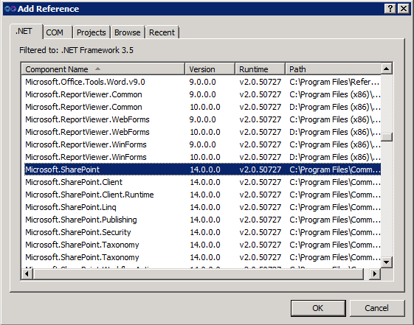Select Microsoft.ReportViewer.WinForms version 9.0.0.0
Viewport: 414px width, 325px height.
click(x=201, y=144)
